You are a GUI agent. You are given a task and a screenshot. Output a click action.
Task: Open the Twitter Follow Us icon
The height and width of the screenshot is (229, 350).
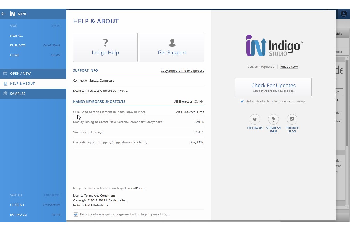click(255, 119)
